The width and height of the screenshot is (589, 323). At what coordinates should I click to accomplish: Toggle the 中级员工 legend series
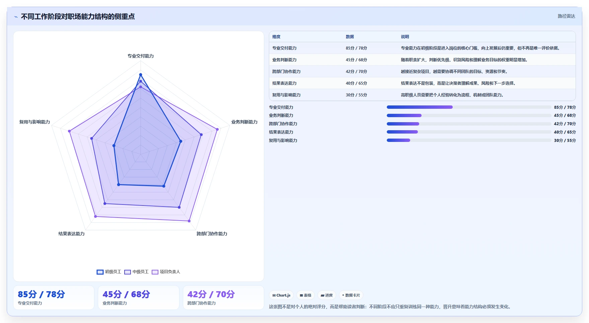[x=136, y=272]
